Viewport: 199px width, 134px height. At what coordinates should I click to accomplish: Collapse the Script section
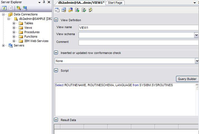click(56, 70)
